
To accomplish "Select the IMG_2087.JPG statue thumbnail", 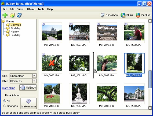I will (79, 93).
